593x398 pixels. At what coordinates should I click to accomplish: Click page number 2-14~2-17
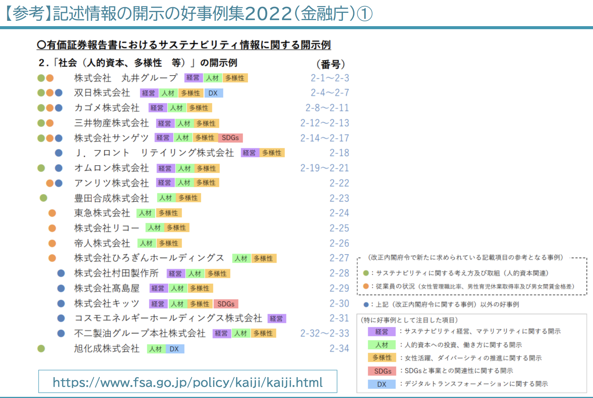pyautogui.click(x=325, y=138)
